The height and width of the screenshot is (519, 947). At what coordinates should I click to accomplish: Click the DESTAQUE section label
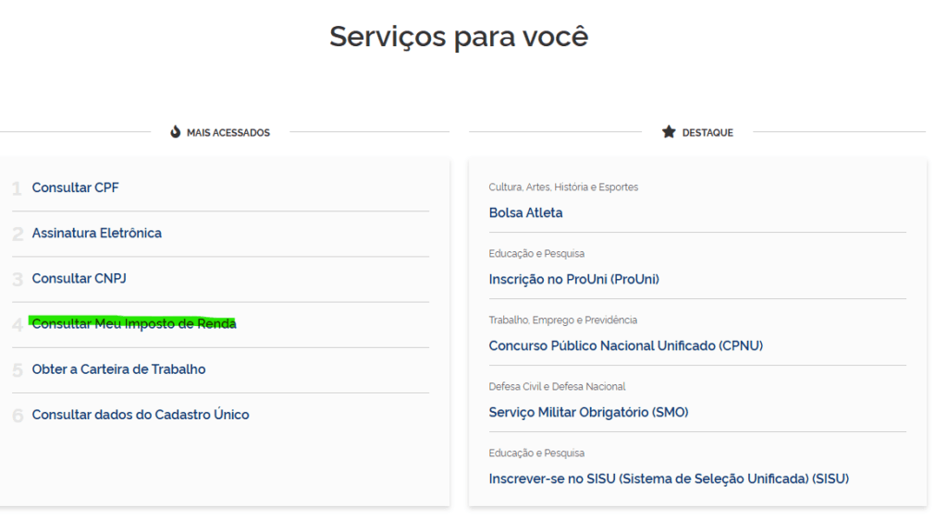pos(707,133)
